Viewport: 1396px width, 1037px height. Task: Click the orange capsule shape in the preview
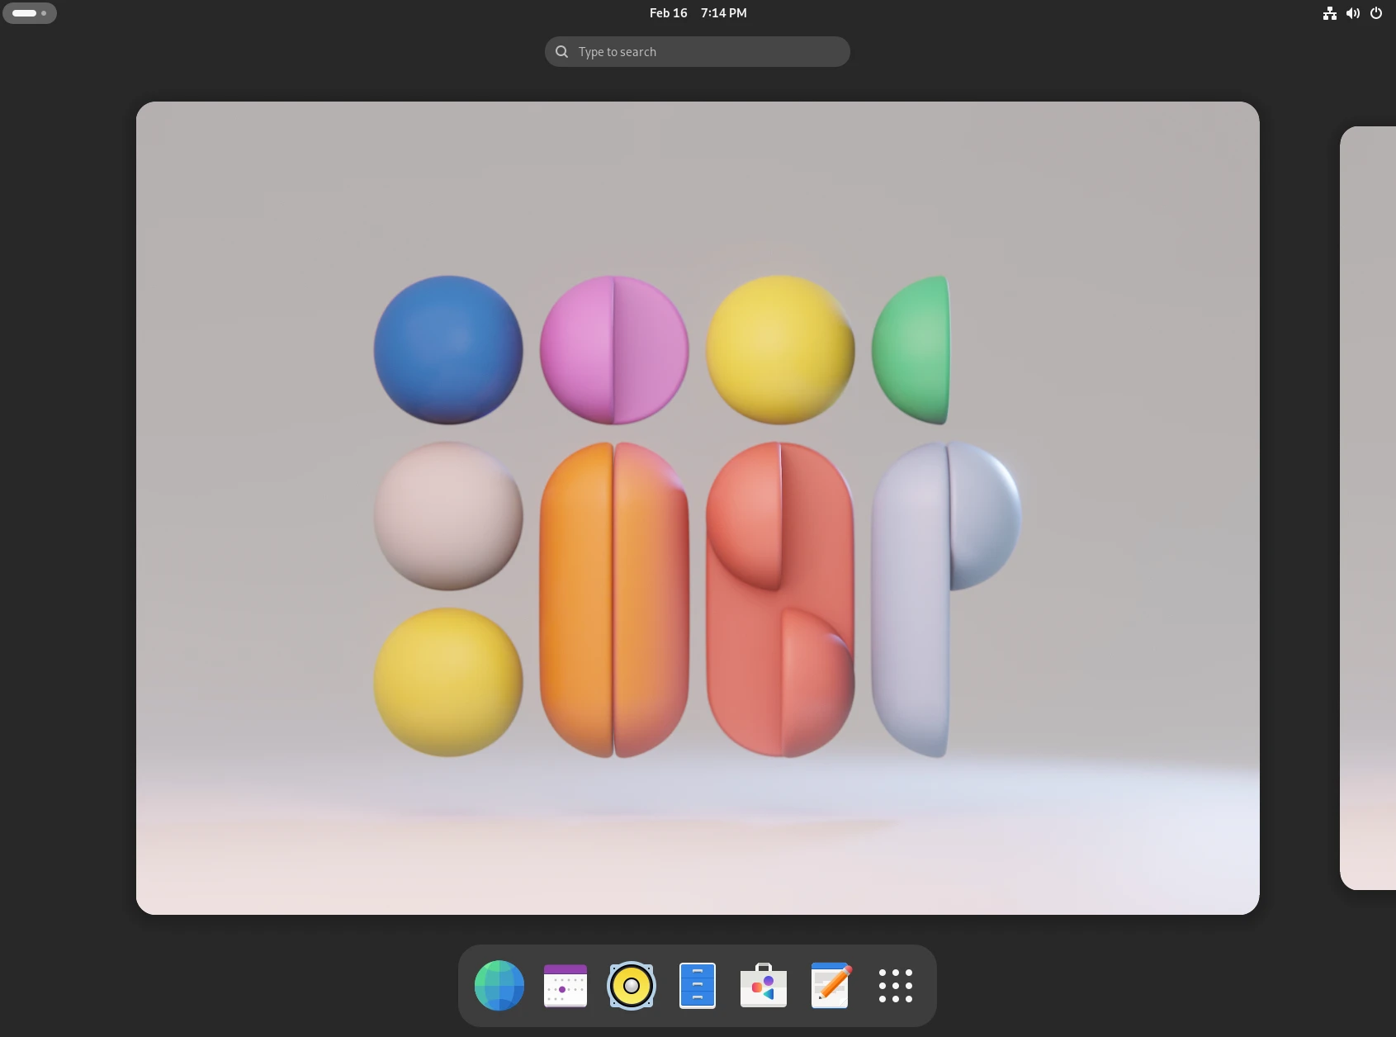point(613,599)
